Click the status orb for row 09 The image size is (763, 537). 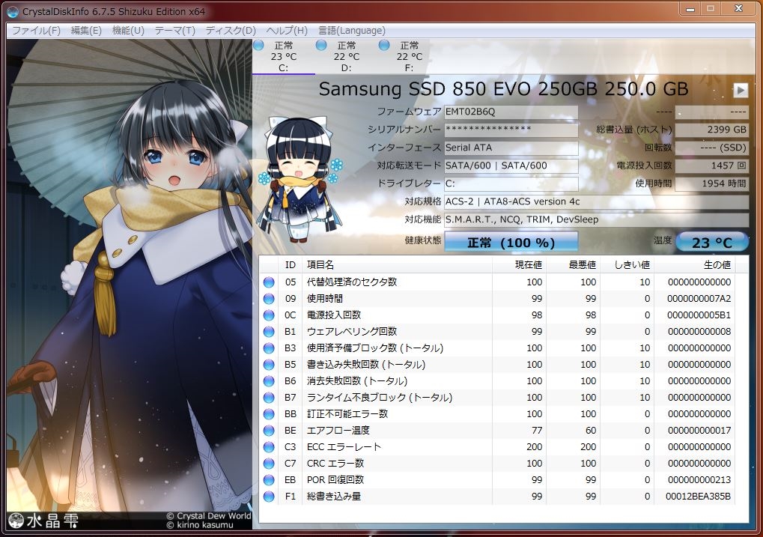pos(269,298)
